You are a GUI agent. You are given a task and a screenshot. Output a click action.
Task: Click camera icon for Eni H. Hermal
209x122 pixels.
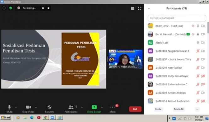(x=203, y=34)
